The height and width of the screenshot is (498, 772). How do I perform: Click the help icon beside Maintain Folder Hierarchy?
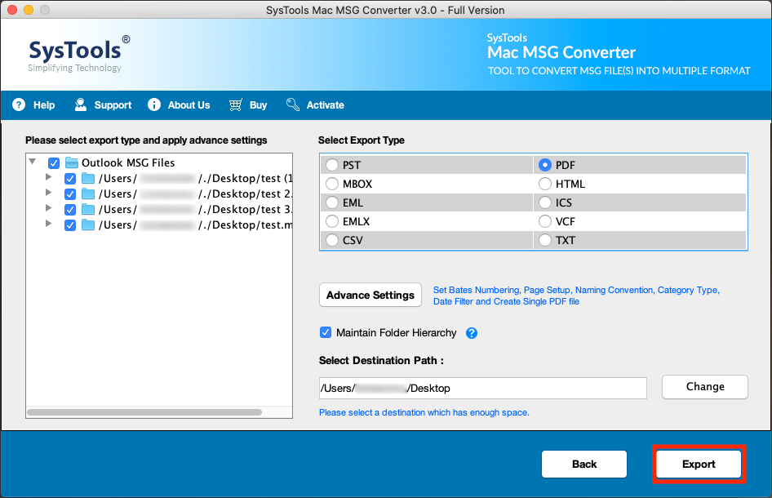pos(473,333)
